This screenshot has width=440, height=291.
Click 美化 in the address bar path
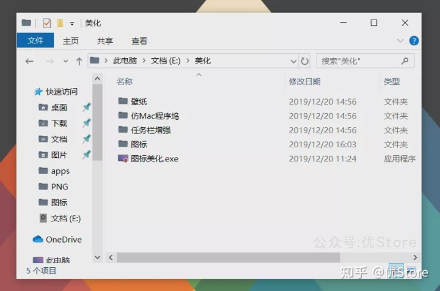(x=203, y=61)
